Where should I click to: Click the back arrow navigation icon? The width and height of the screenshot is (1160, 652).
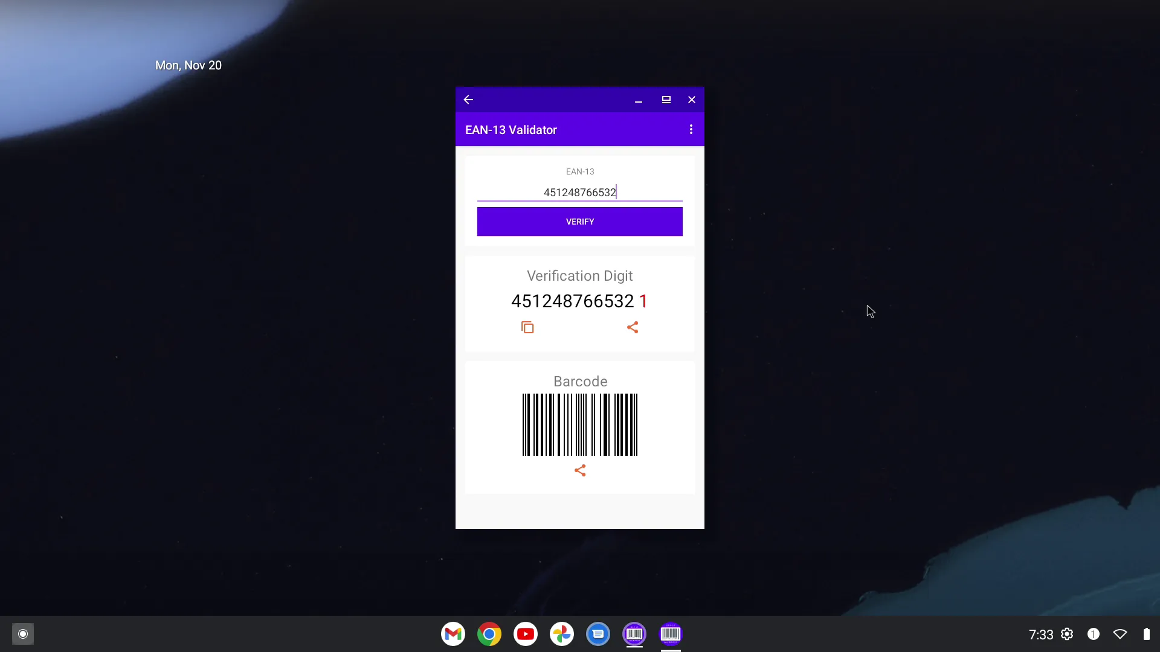[x=469, y=100]
